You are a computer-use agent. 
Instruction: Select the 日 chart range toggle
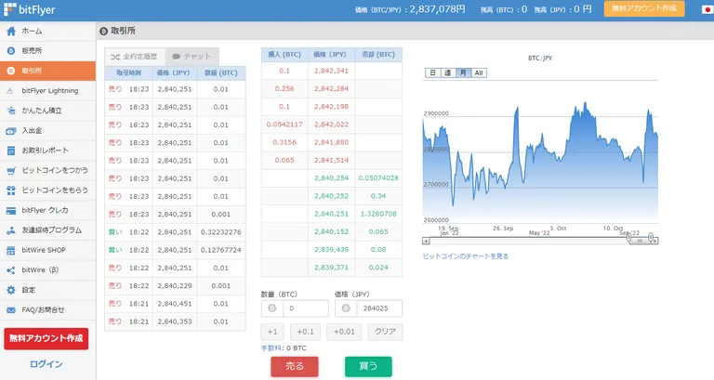pos(432,72)
